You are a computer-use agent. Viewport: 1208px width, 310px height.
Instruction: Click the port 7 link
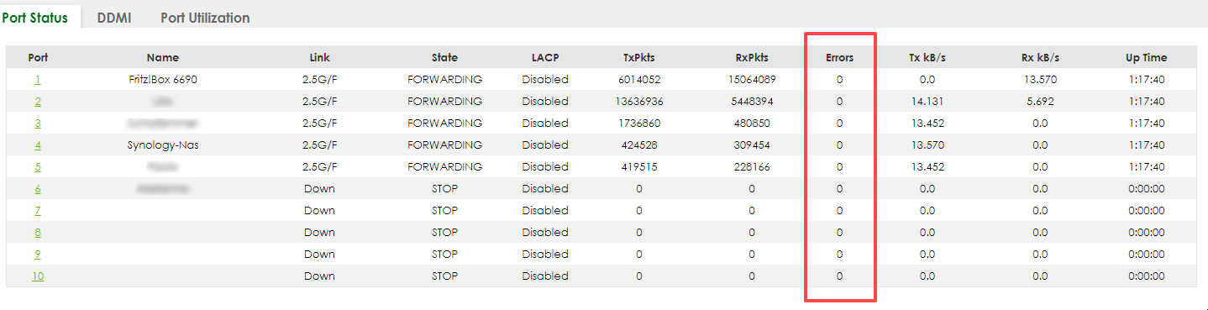click(x=38, y=211)
